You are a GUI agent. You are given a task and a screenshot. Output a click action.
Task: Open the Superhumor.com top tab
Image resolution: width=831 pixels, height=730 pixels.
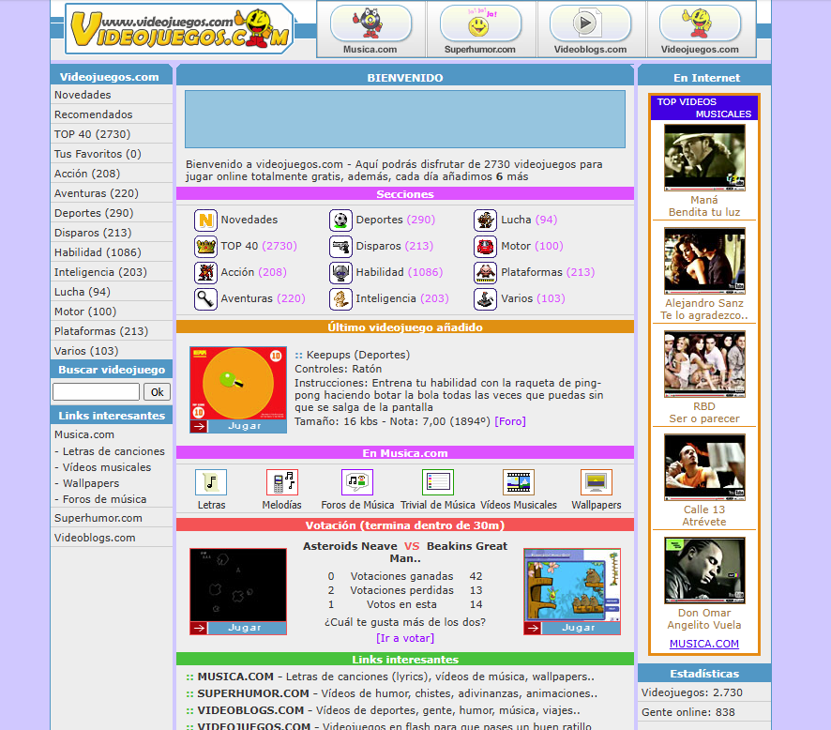(480, 29)
